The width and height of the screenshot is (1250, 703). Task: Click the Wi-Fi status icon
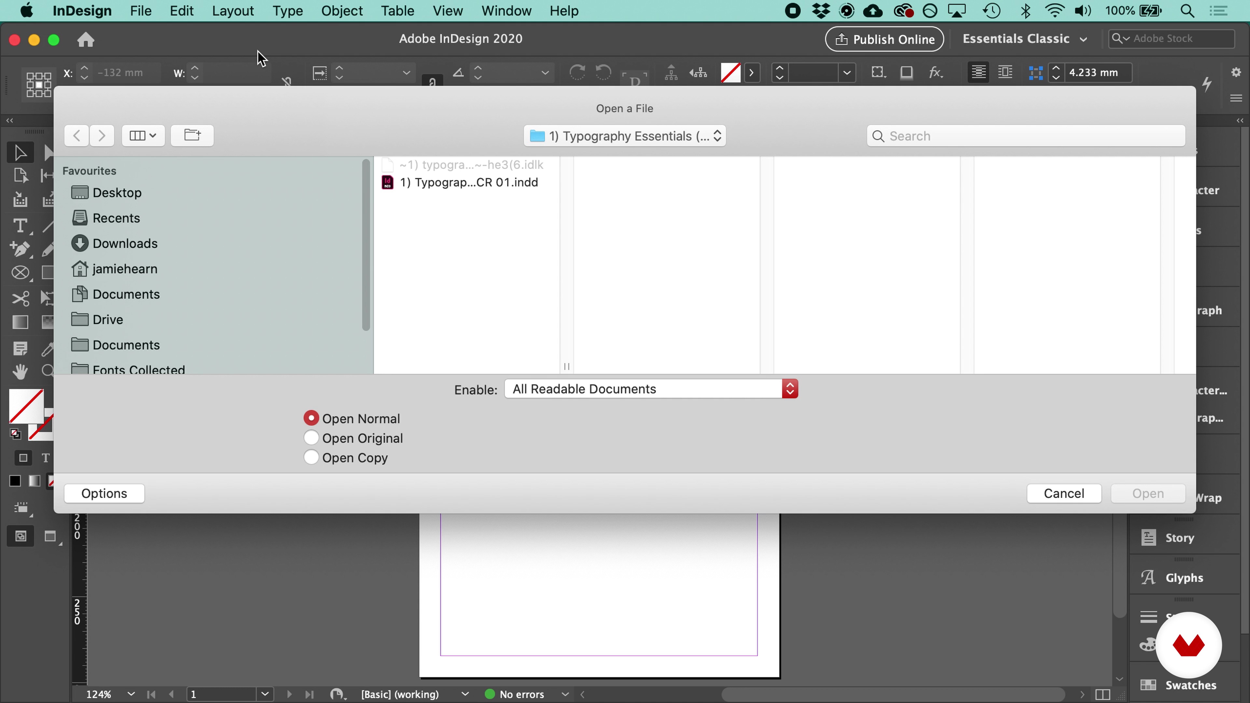[1054, 11]
